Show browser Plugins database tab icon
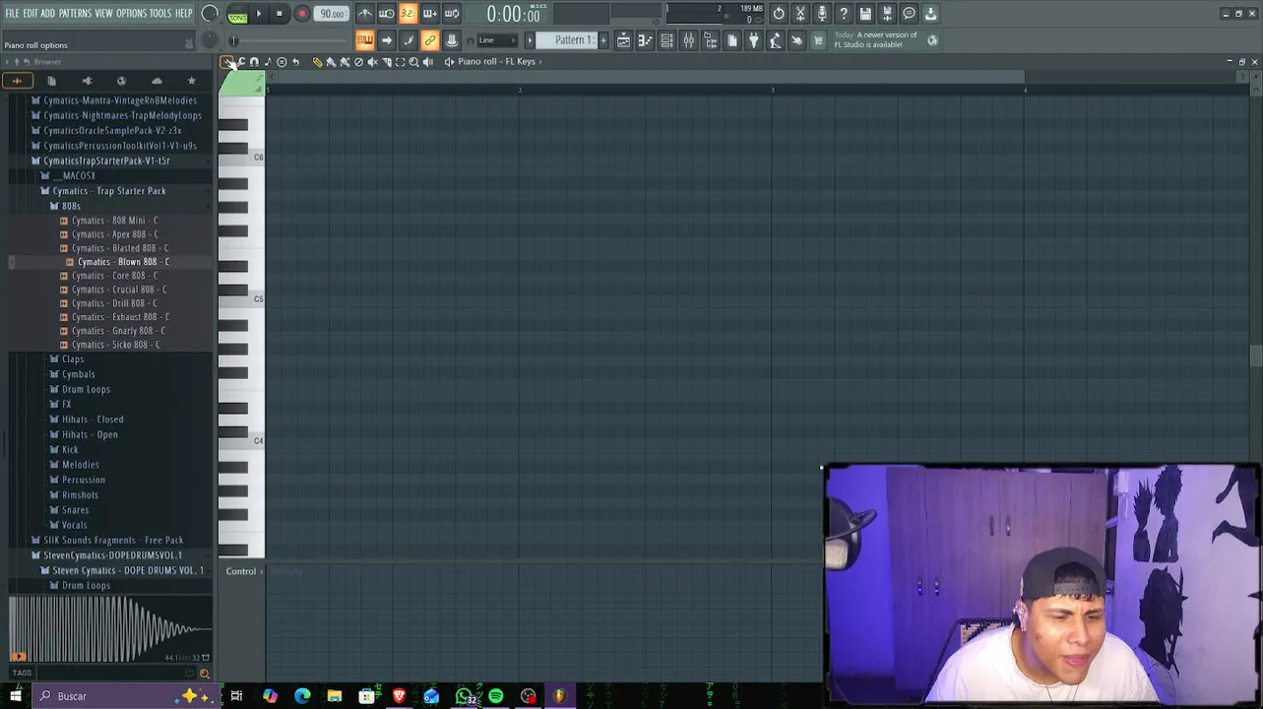The width and height of the screenshot is (1263, 709). tap(87, 80)
